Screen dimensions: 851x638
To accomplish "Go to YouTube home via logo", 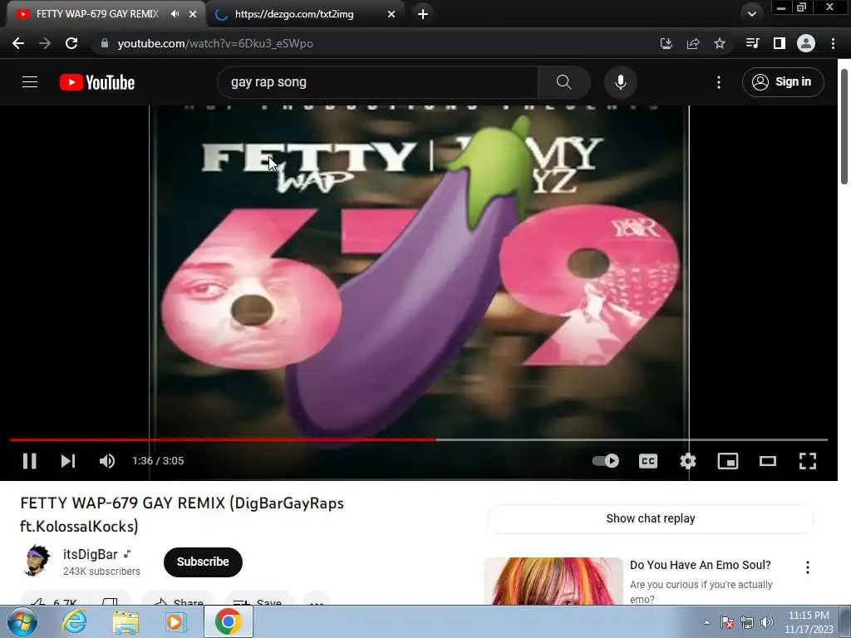I will 97,82.
